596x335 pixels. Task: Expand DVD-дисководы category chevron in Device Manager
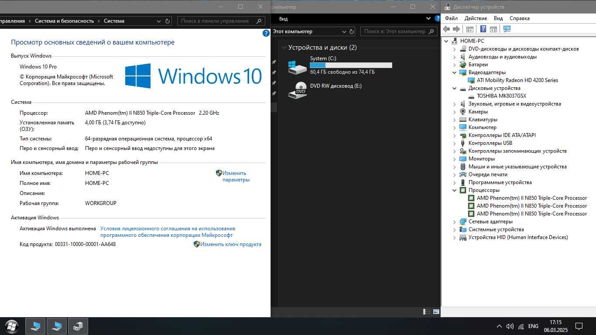pyautogui.click(x=455, y=49)
